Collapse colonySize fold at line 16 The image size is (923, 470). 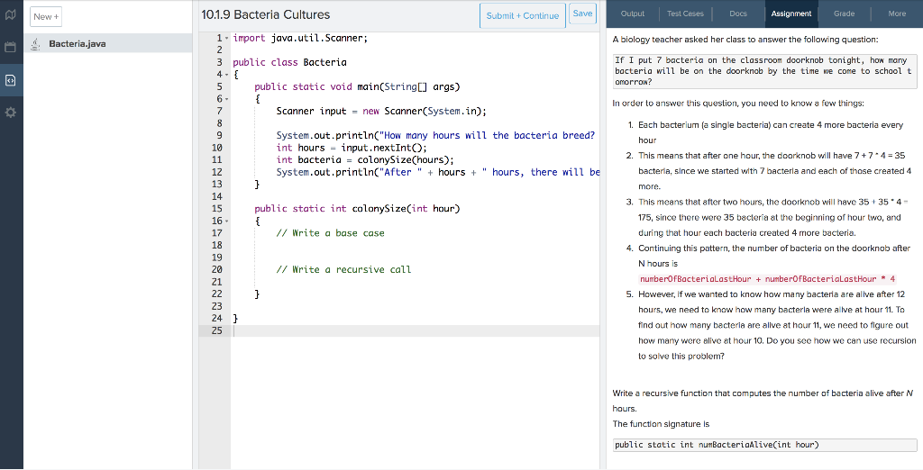pos(225,221)
